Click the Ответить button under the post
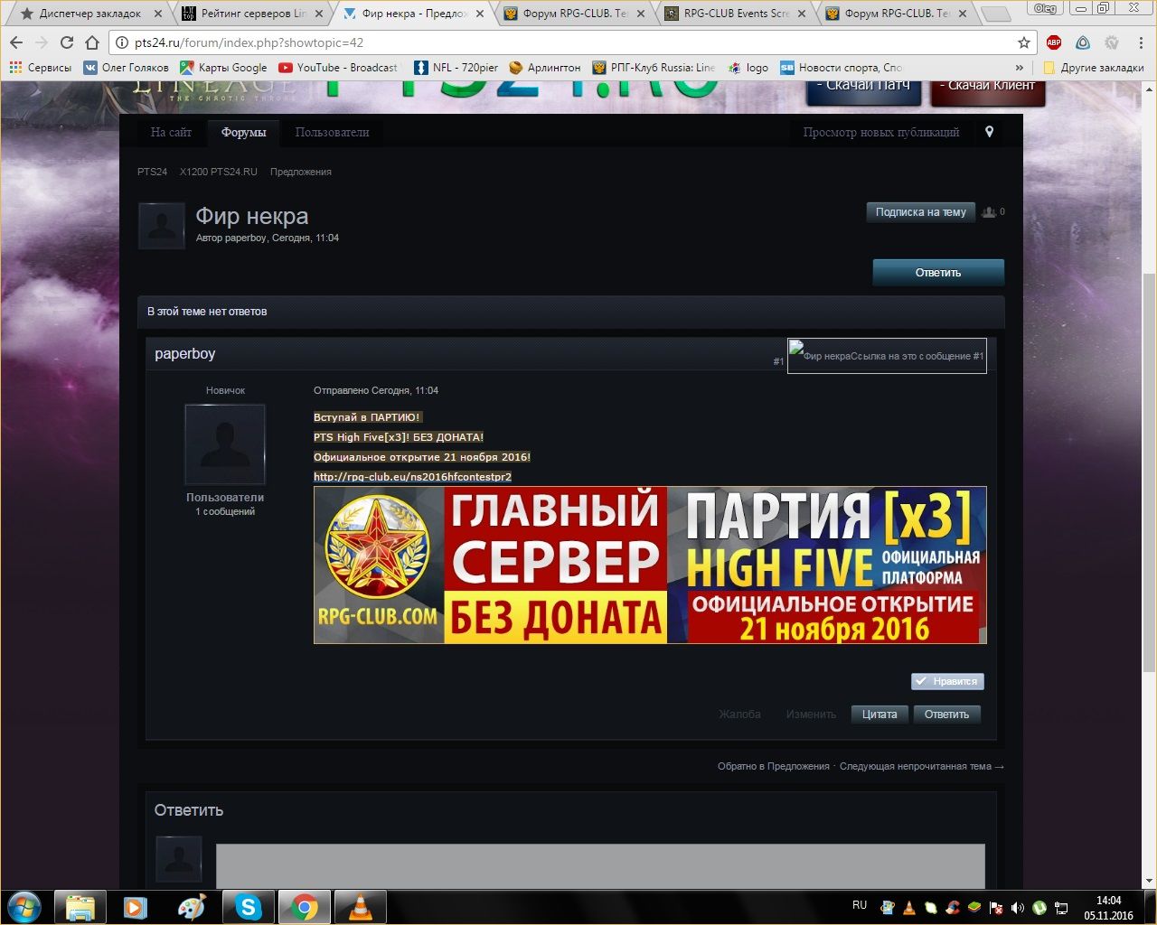 (946, 715)
